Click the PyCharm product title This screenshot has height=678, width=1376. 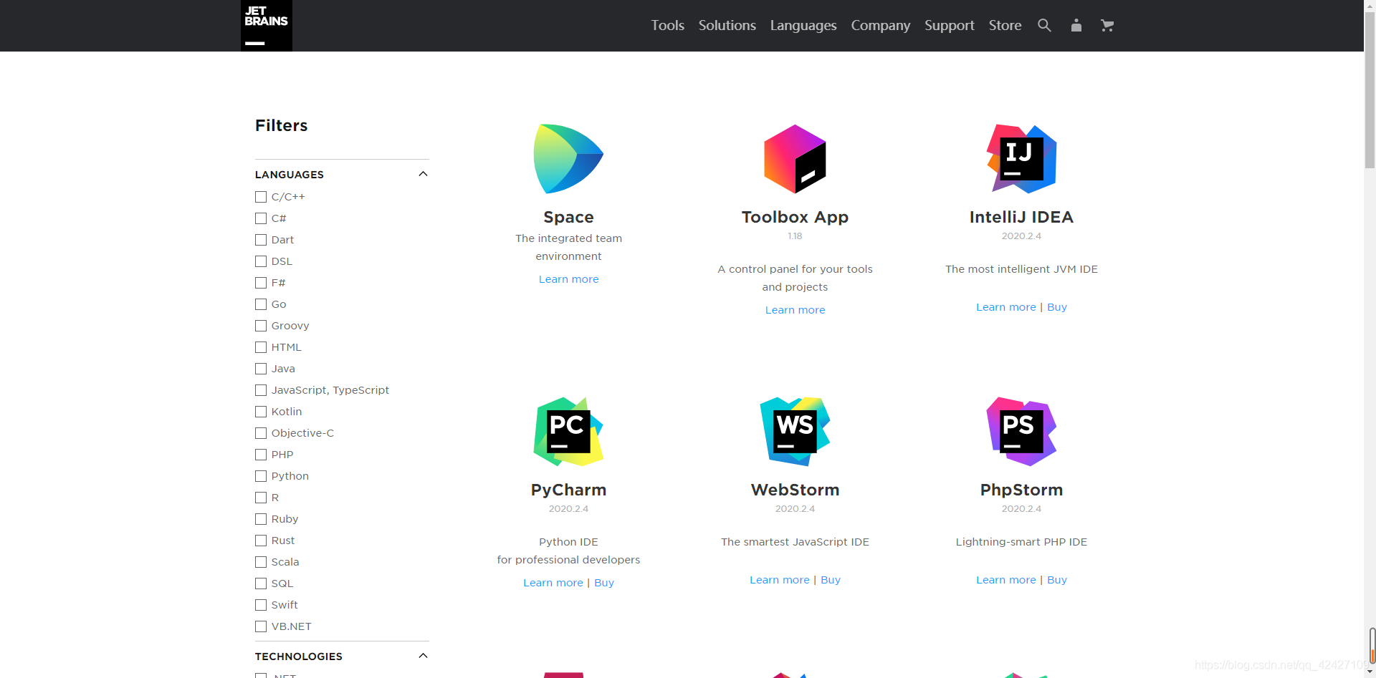click(569, 490)
